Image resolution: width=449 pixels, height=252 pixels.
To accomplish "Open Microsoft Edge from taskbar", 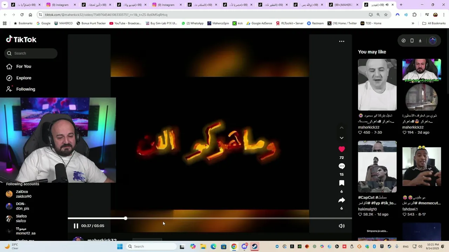I will click(x=213, y=246).
